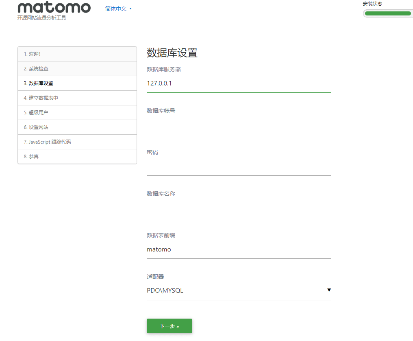Open the 简体中文 language dropdown
Screen dimensions: 413x341
pyautogui.click(x=118, y=9)
